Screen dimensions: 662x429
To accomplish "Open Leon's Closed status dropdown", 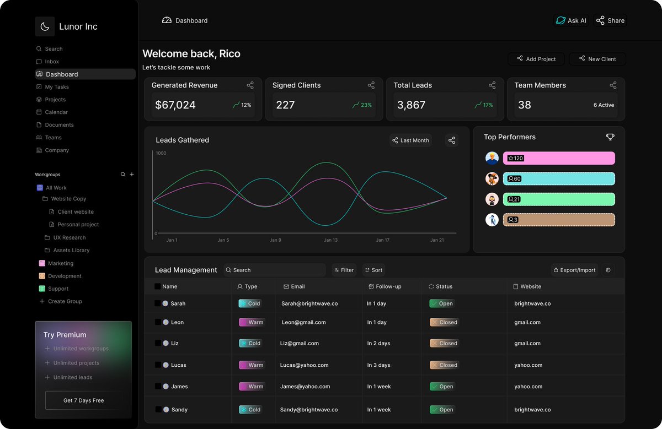I will point(445,322).
